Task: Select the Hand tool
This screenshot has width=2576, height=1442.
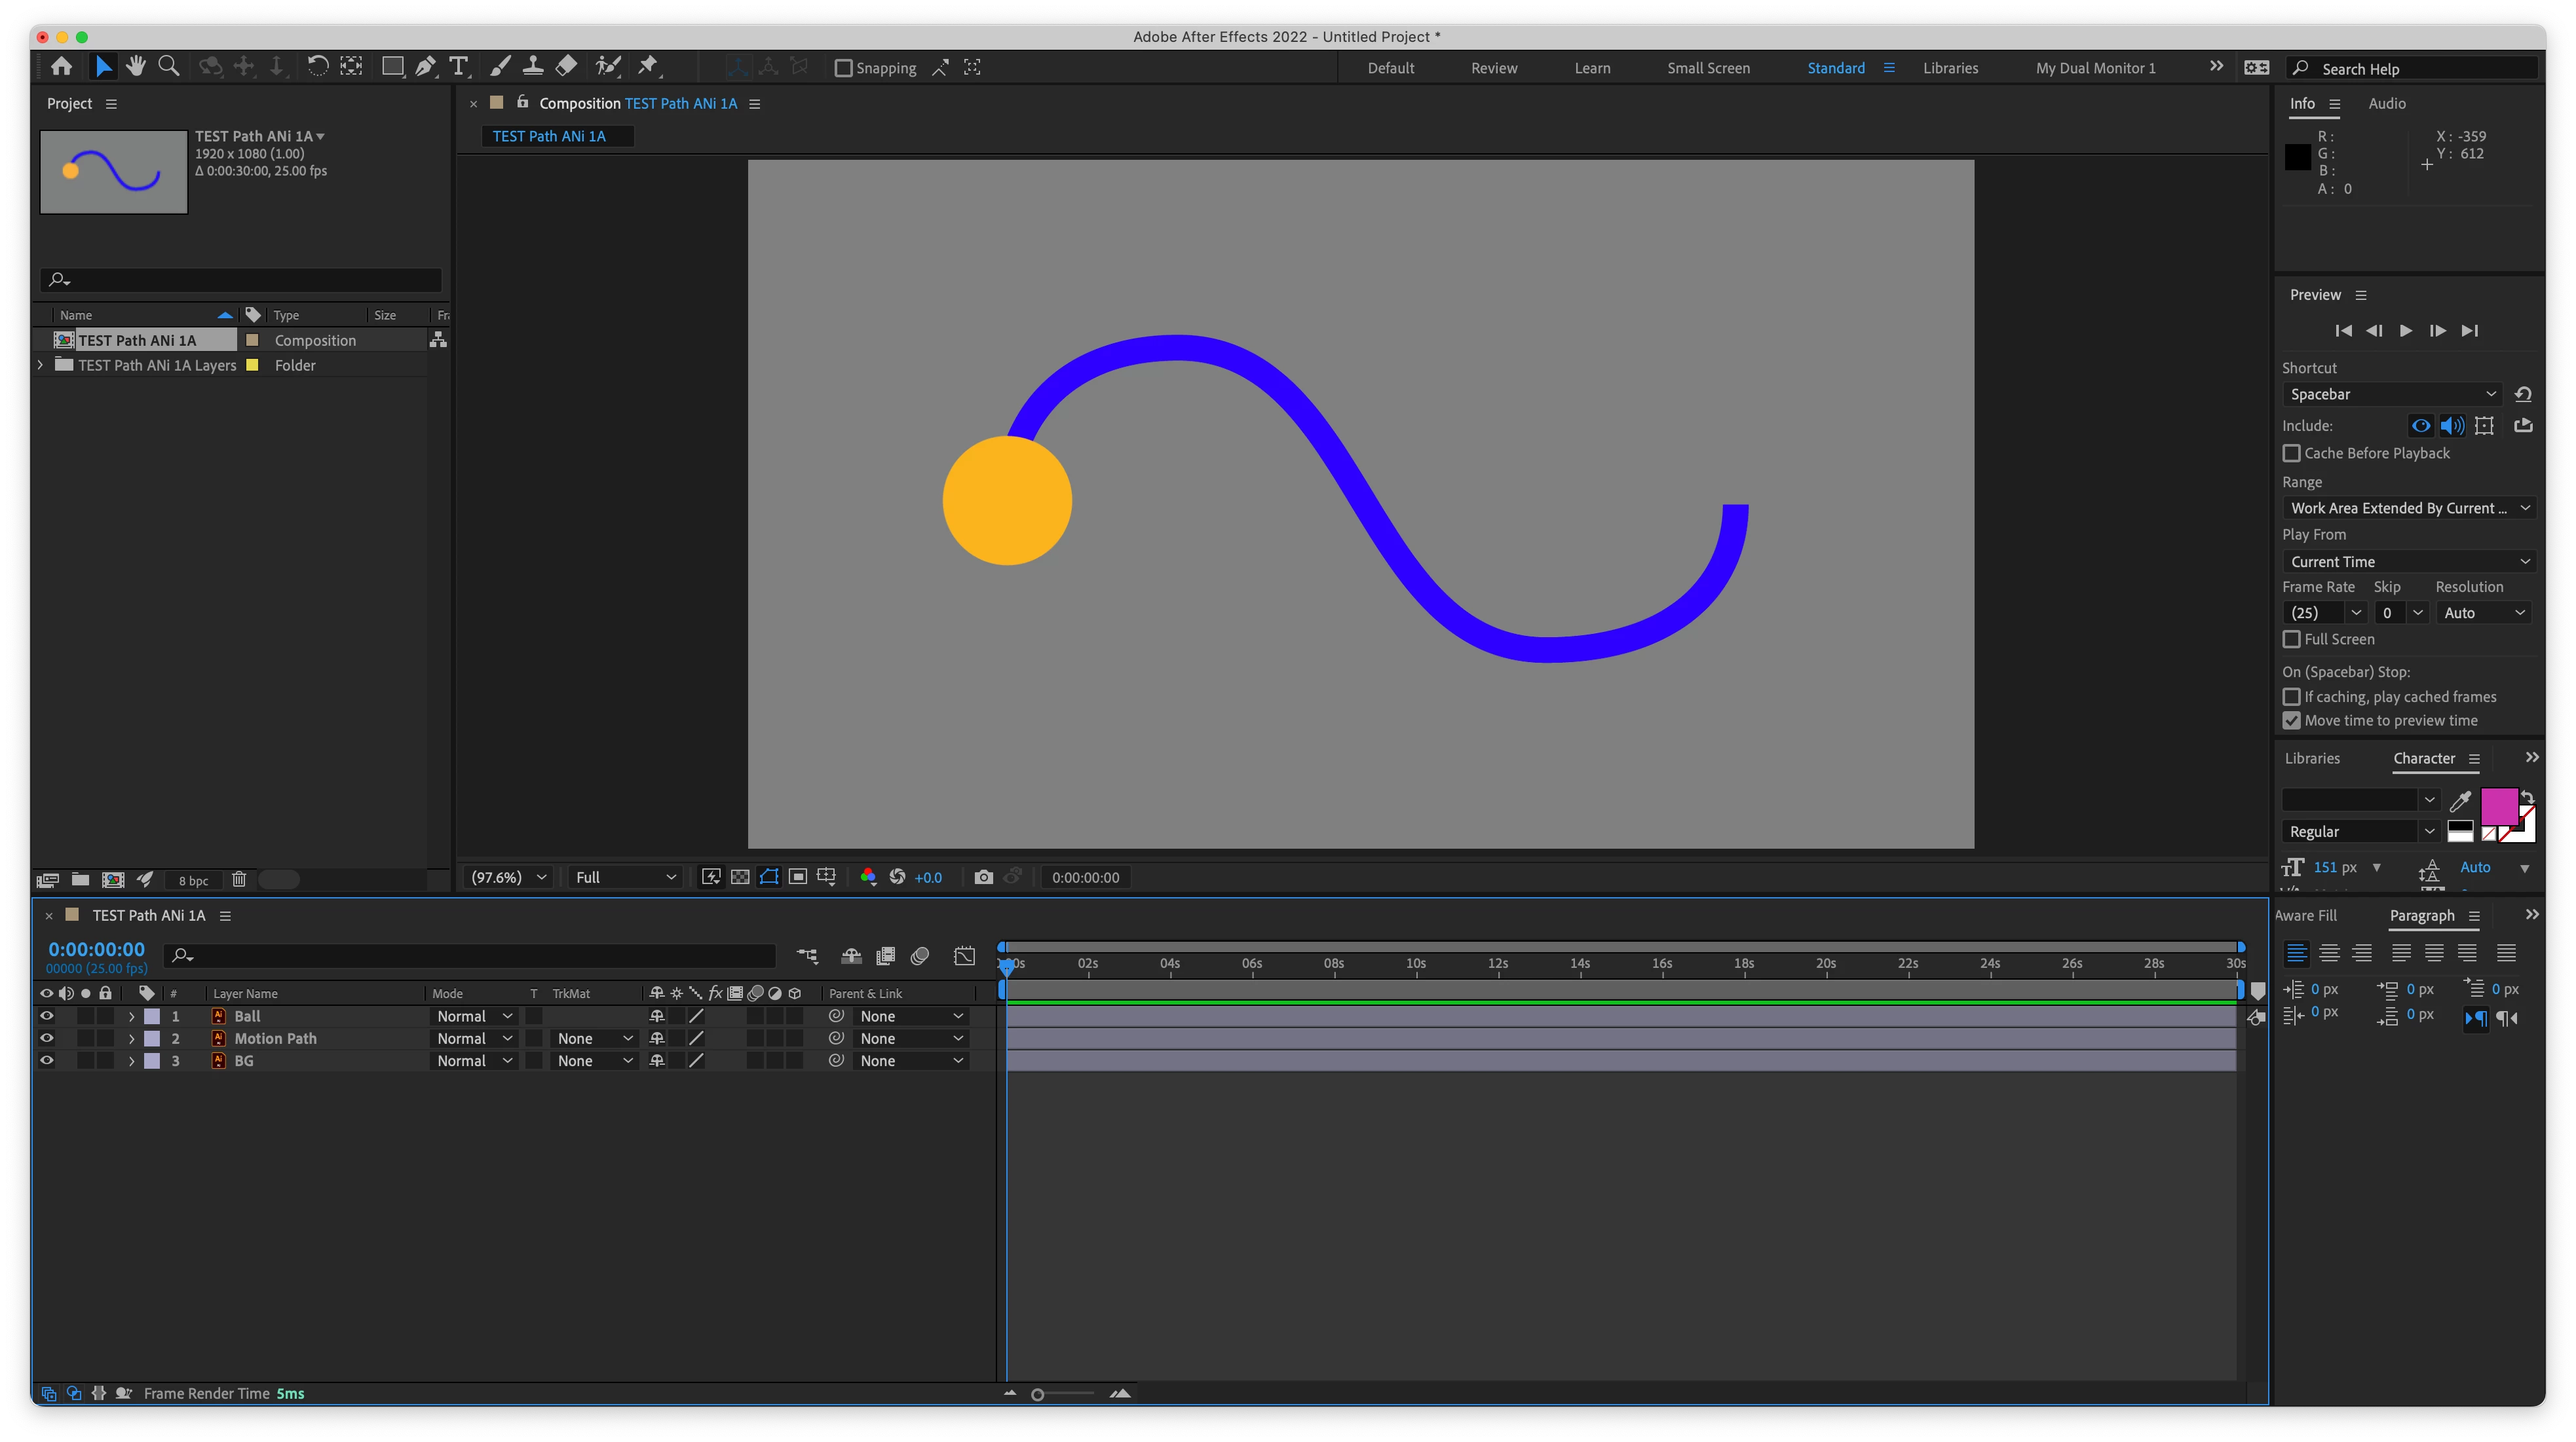Action: coord(136,67)
